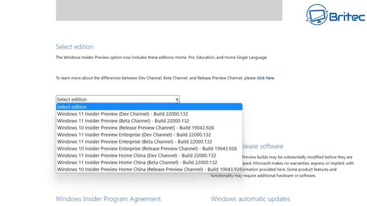Click the 'Windows Insider Program Agreement' heading
The height and width of the screenshot is (206, 367).
coord(108,199)
